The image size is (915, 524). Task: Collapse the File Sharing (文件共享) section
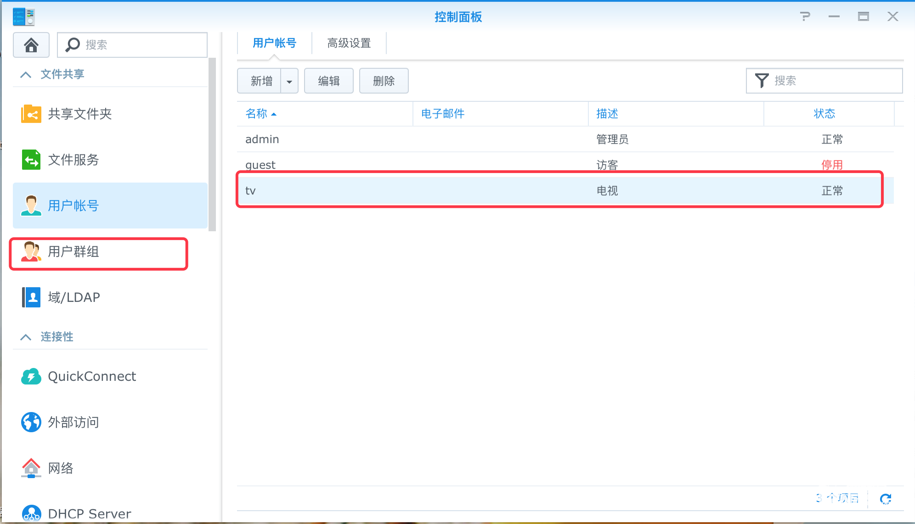point(26,74)
